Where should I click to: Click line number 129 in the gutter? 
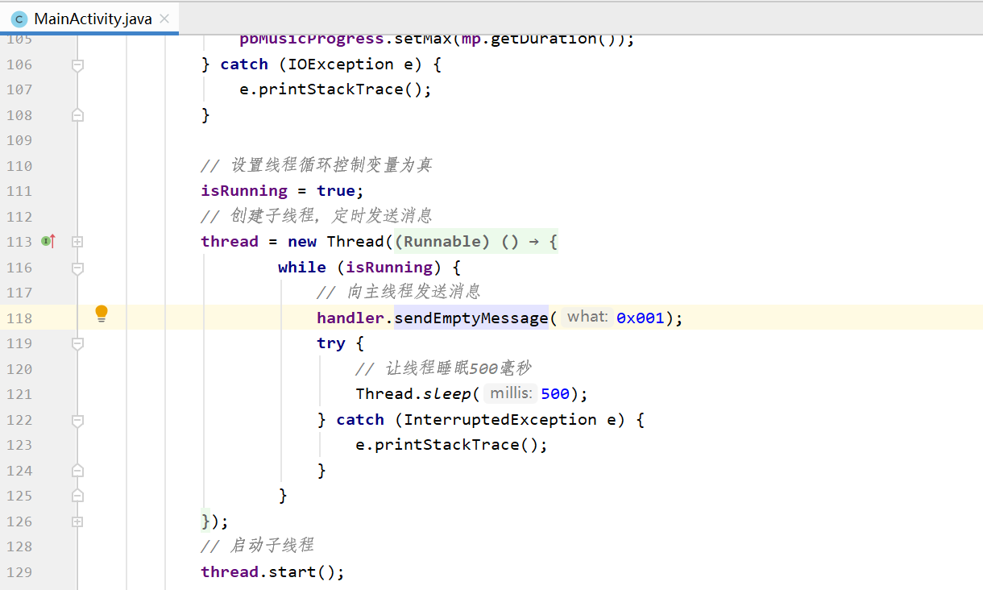(x=19, y=572)
